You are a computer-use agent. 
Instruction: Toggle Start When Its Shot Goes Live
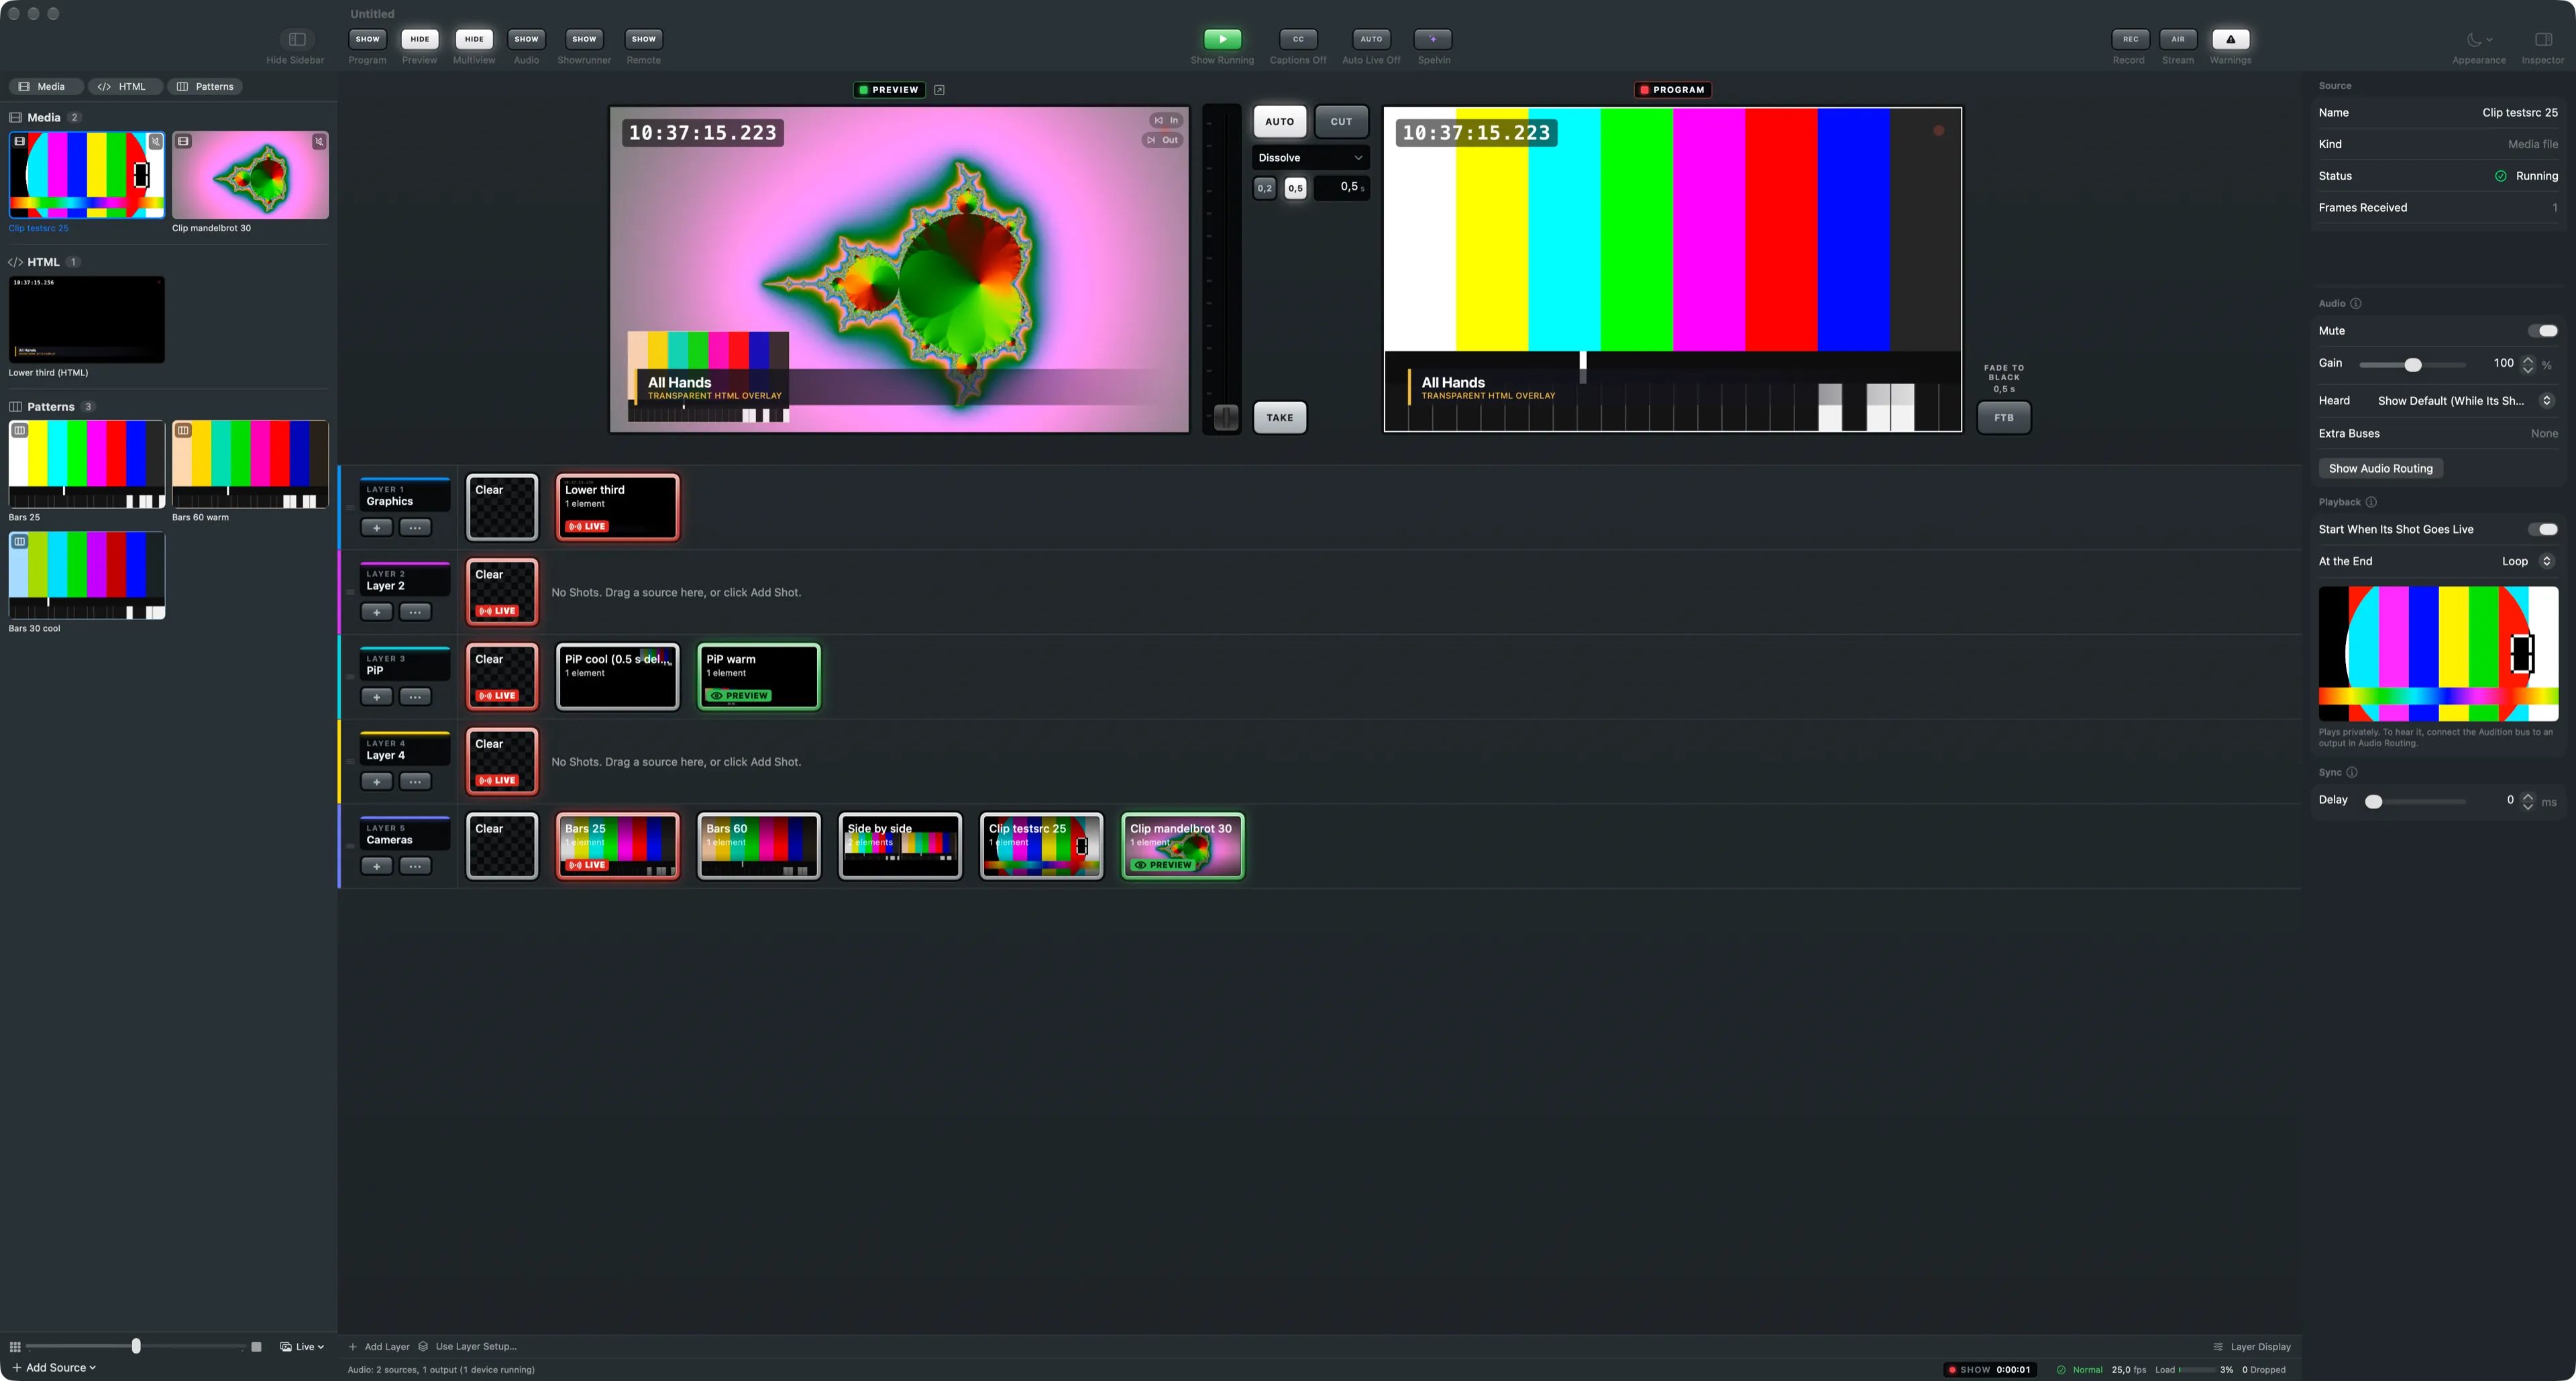(x=2543, y=530)
